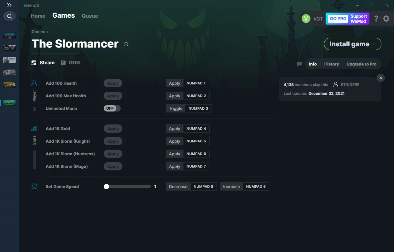The height and width of the screenshot is (252, 394).
Task: Click Apply hotkey button beside NUMPAD 5
Action: (175, 141)
